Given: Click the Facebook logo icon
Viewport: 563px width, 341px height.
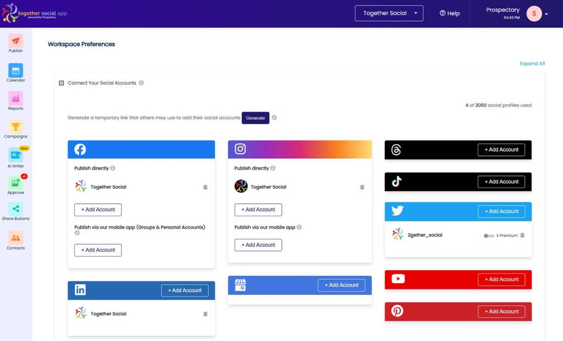Looking at the screenshot, I should [x=80, y=149].
